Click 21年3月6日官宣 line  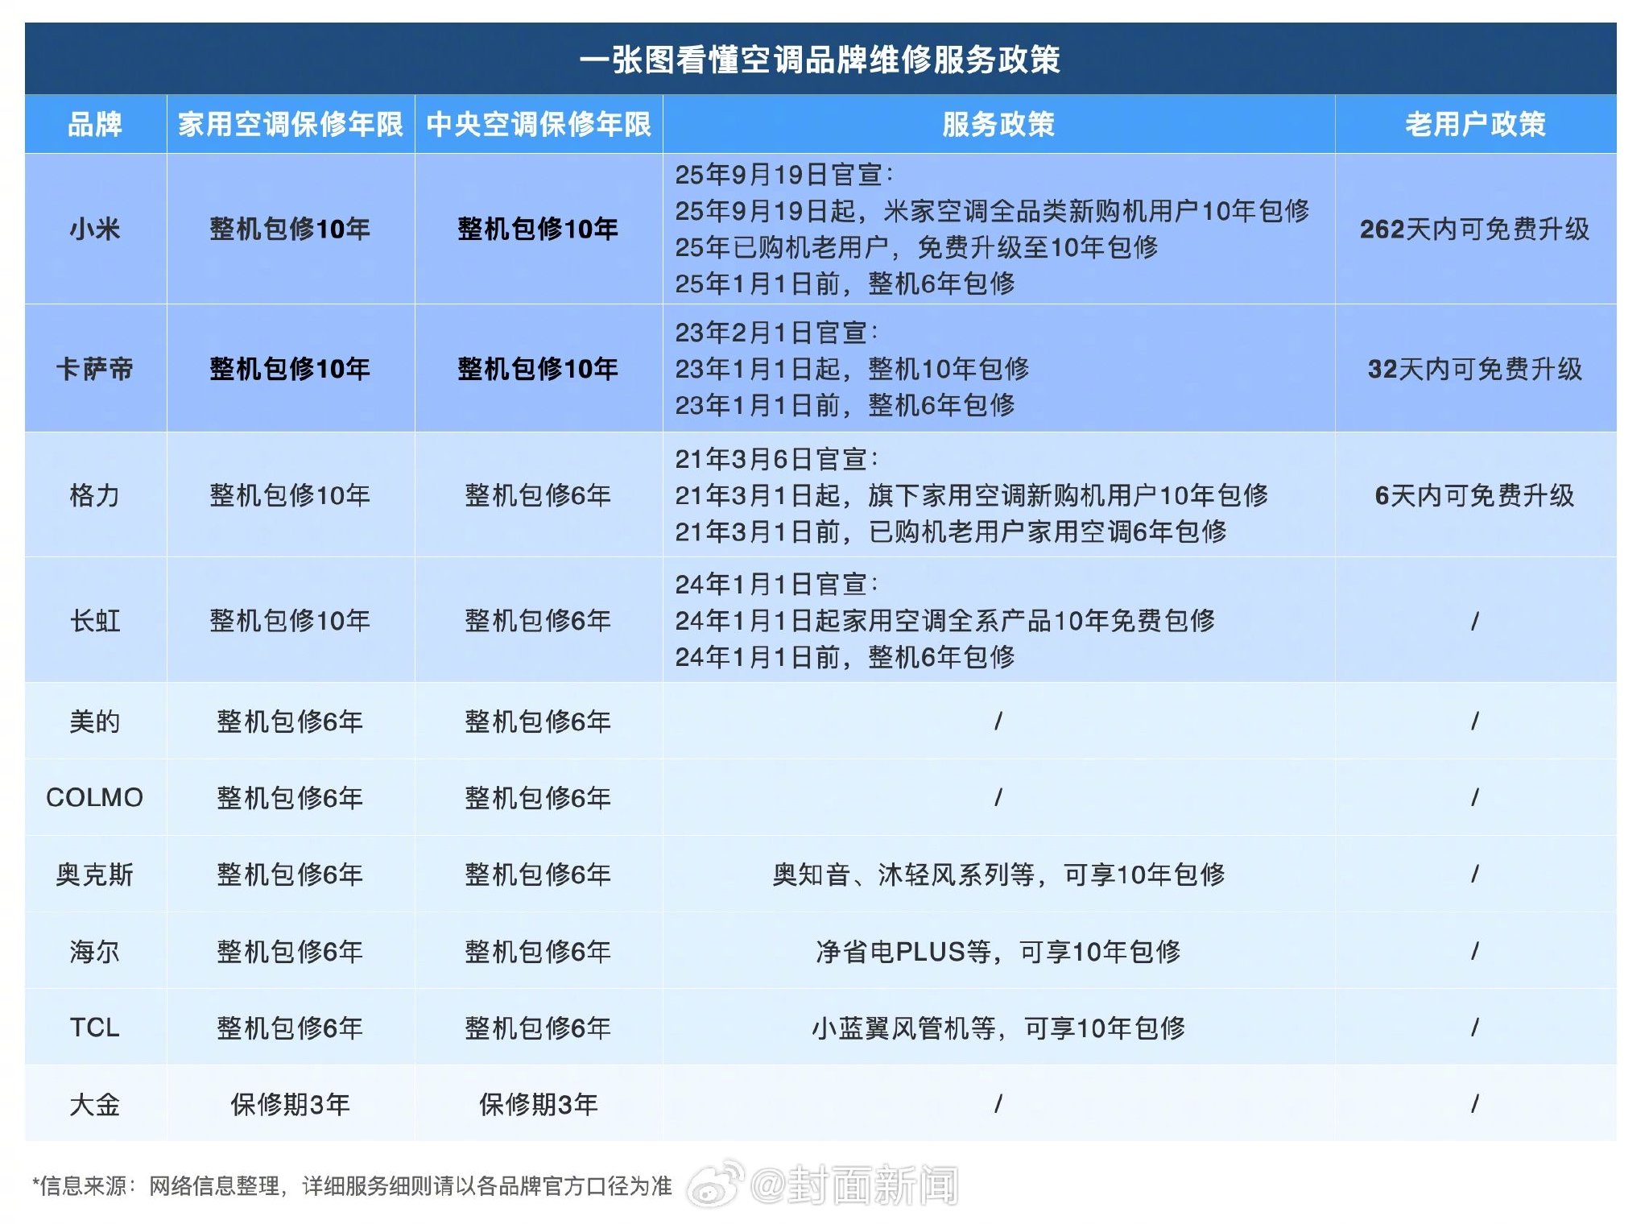776,458
